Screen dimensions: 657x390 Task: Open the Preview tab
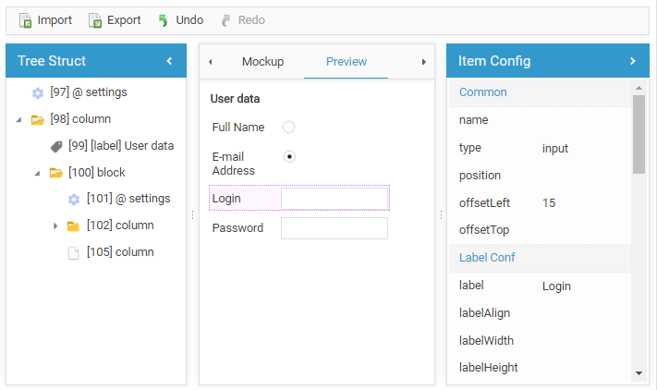[347, 62]
